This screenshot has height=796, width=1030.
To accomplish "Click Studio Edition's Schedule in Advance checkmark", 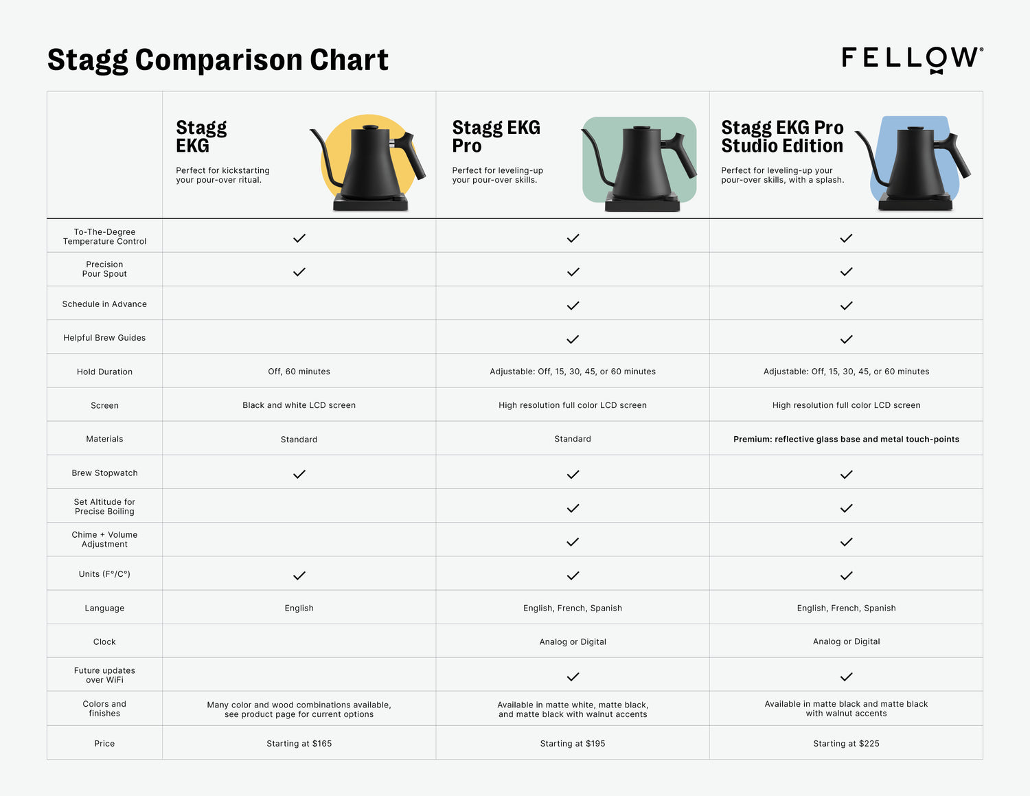I will click(846, 306).
